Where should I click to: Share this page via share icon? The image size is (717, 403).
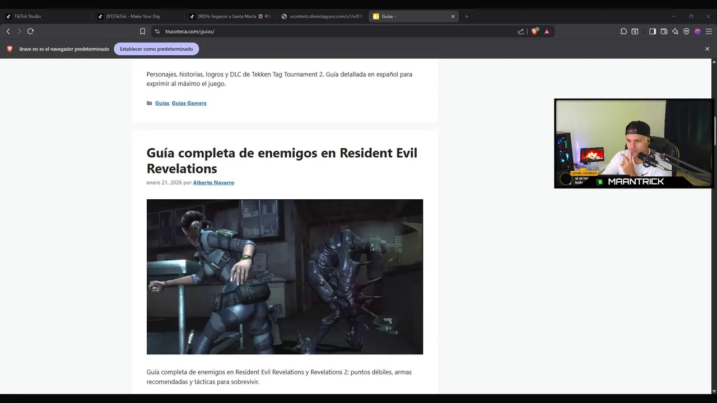tap(521, 31)
